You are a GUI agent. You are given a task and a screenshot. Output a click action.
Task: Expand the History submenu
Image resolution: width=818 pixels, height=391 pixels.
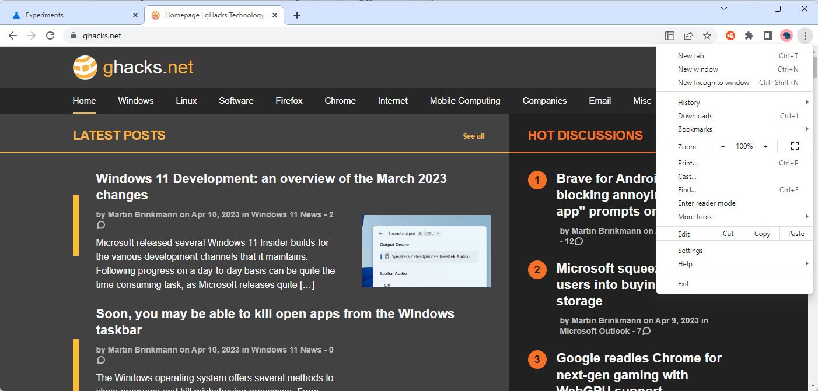click(689, 102)
